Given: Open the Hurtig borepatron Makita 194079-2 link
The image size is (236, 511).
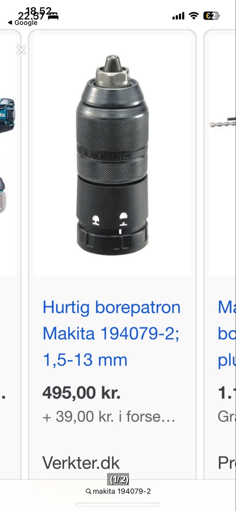Looking at the screenshot, I should coord(111,334).
